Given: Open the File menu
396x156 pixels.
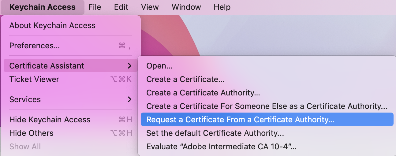Looking at the screenshot, I should click(x=95, y=7).
